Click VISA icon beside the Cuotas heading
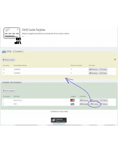This screenshot has width=118, height=152. (4, 52)
